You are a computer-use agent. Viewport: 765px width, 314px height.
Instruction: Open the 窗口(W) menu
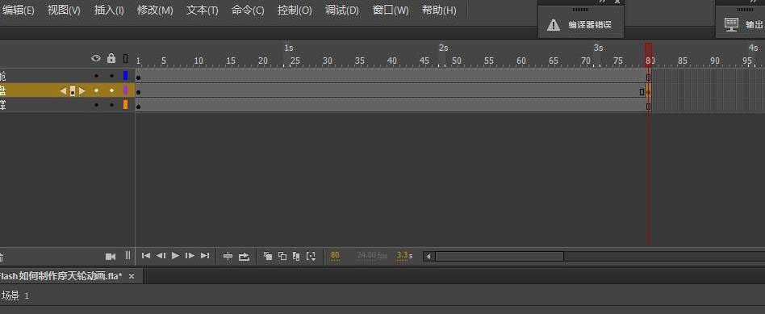point(391,10)
